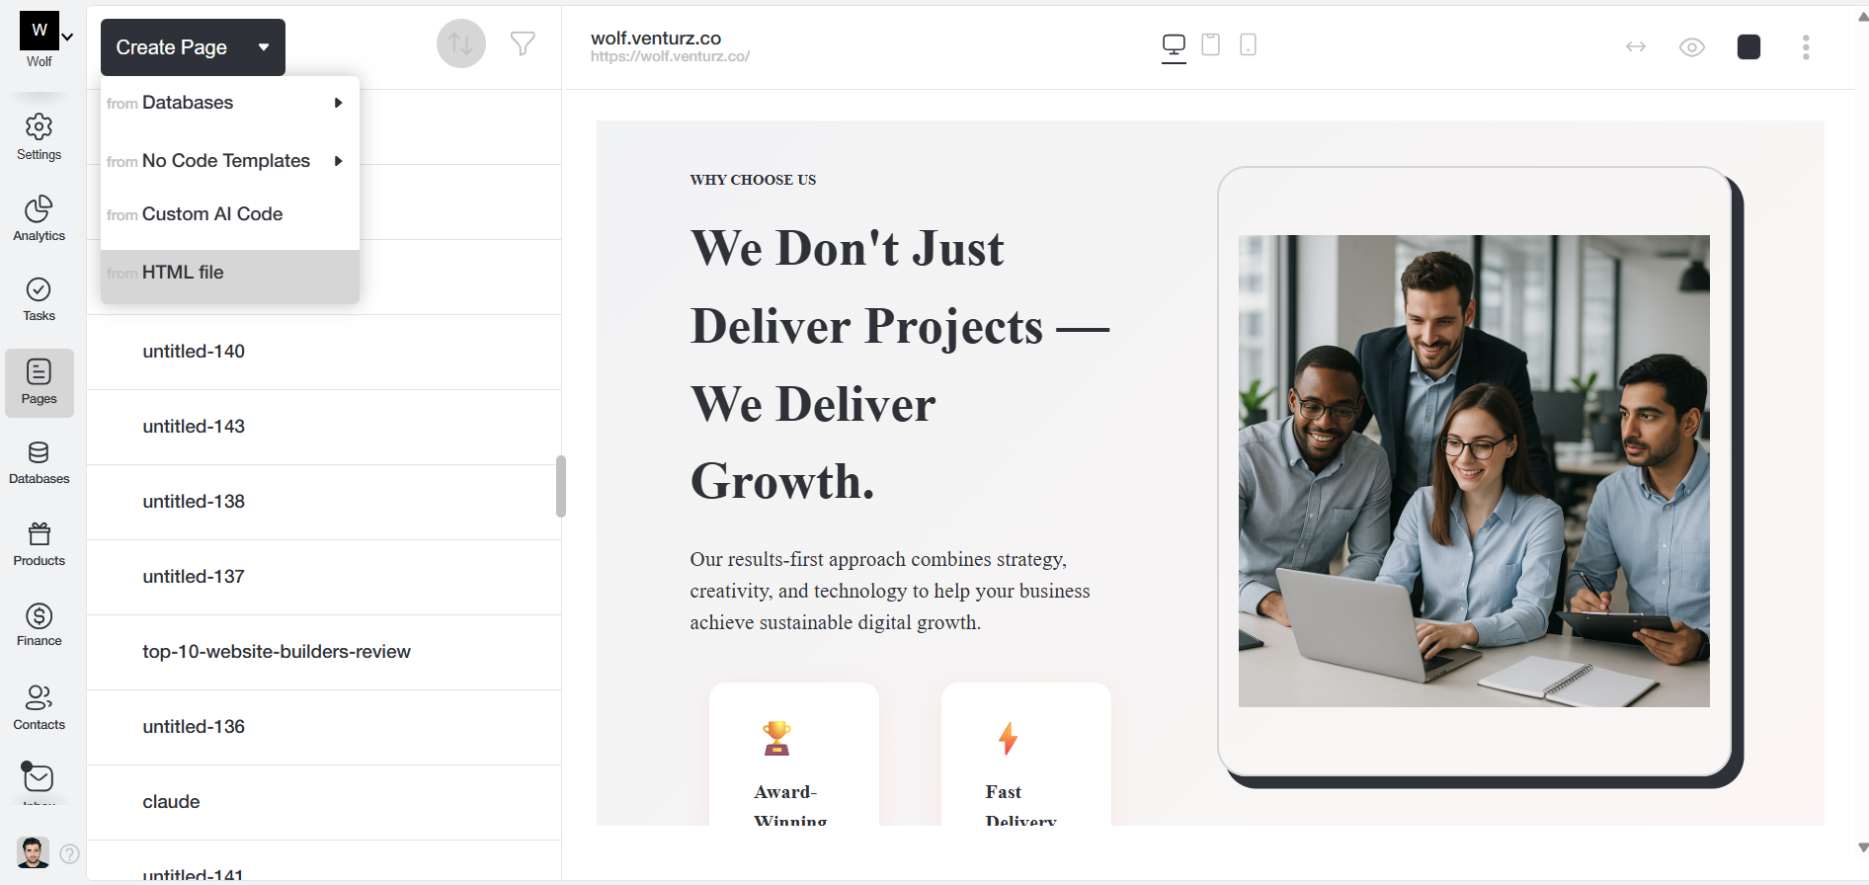Open Contacts in the sidebar

[x=39, y=707]
